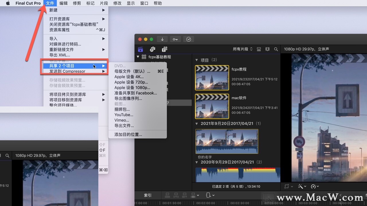
Task: Click the overwrite clip icon
Action: click(x=194, y=195)
